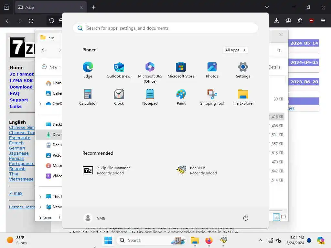The width and height of the screenshot is (331, 248).
Task: Launch Paint from pinned apps
Action: coord(181,97)
